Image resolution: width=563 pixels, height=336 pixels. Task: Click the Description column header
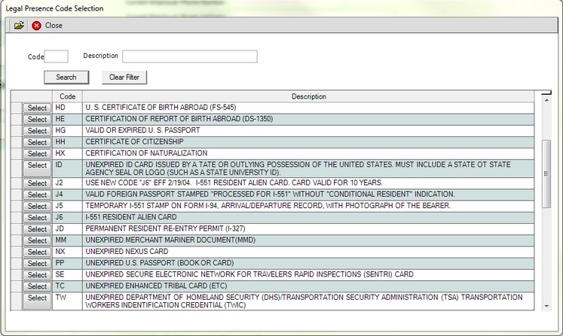[309, 96]
